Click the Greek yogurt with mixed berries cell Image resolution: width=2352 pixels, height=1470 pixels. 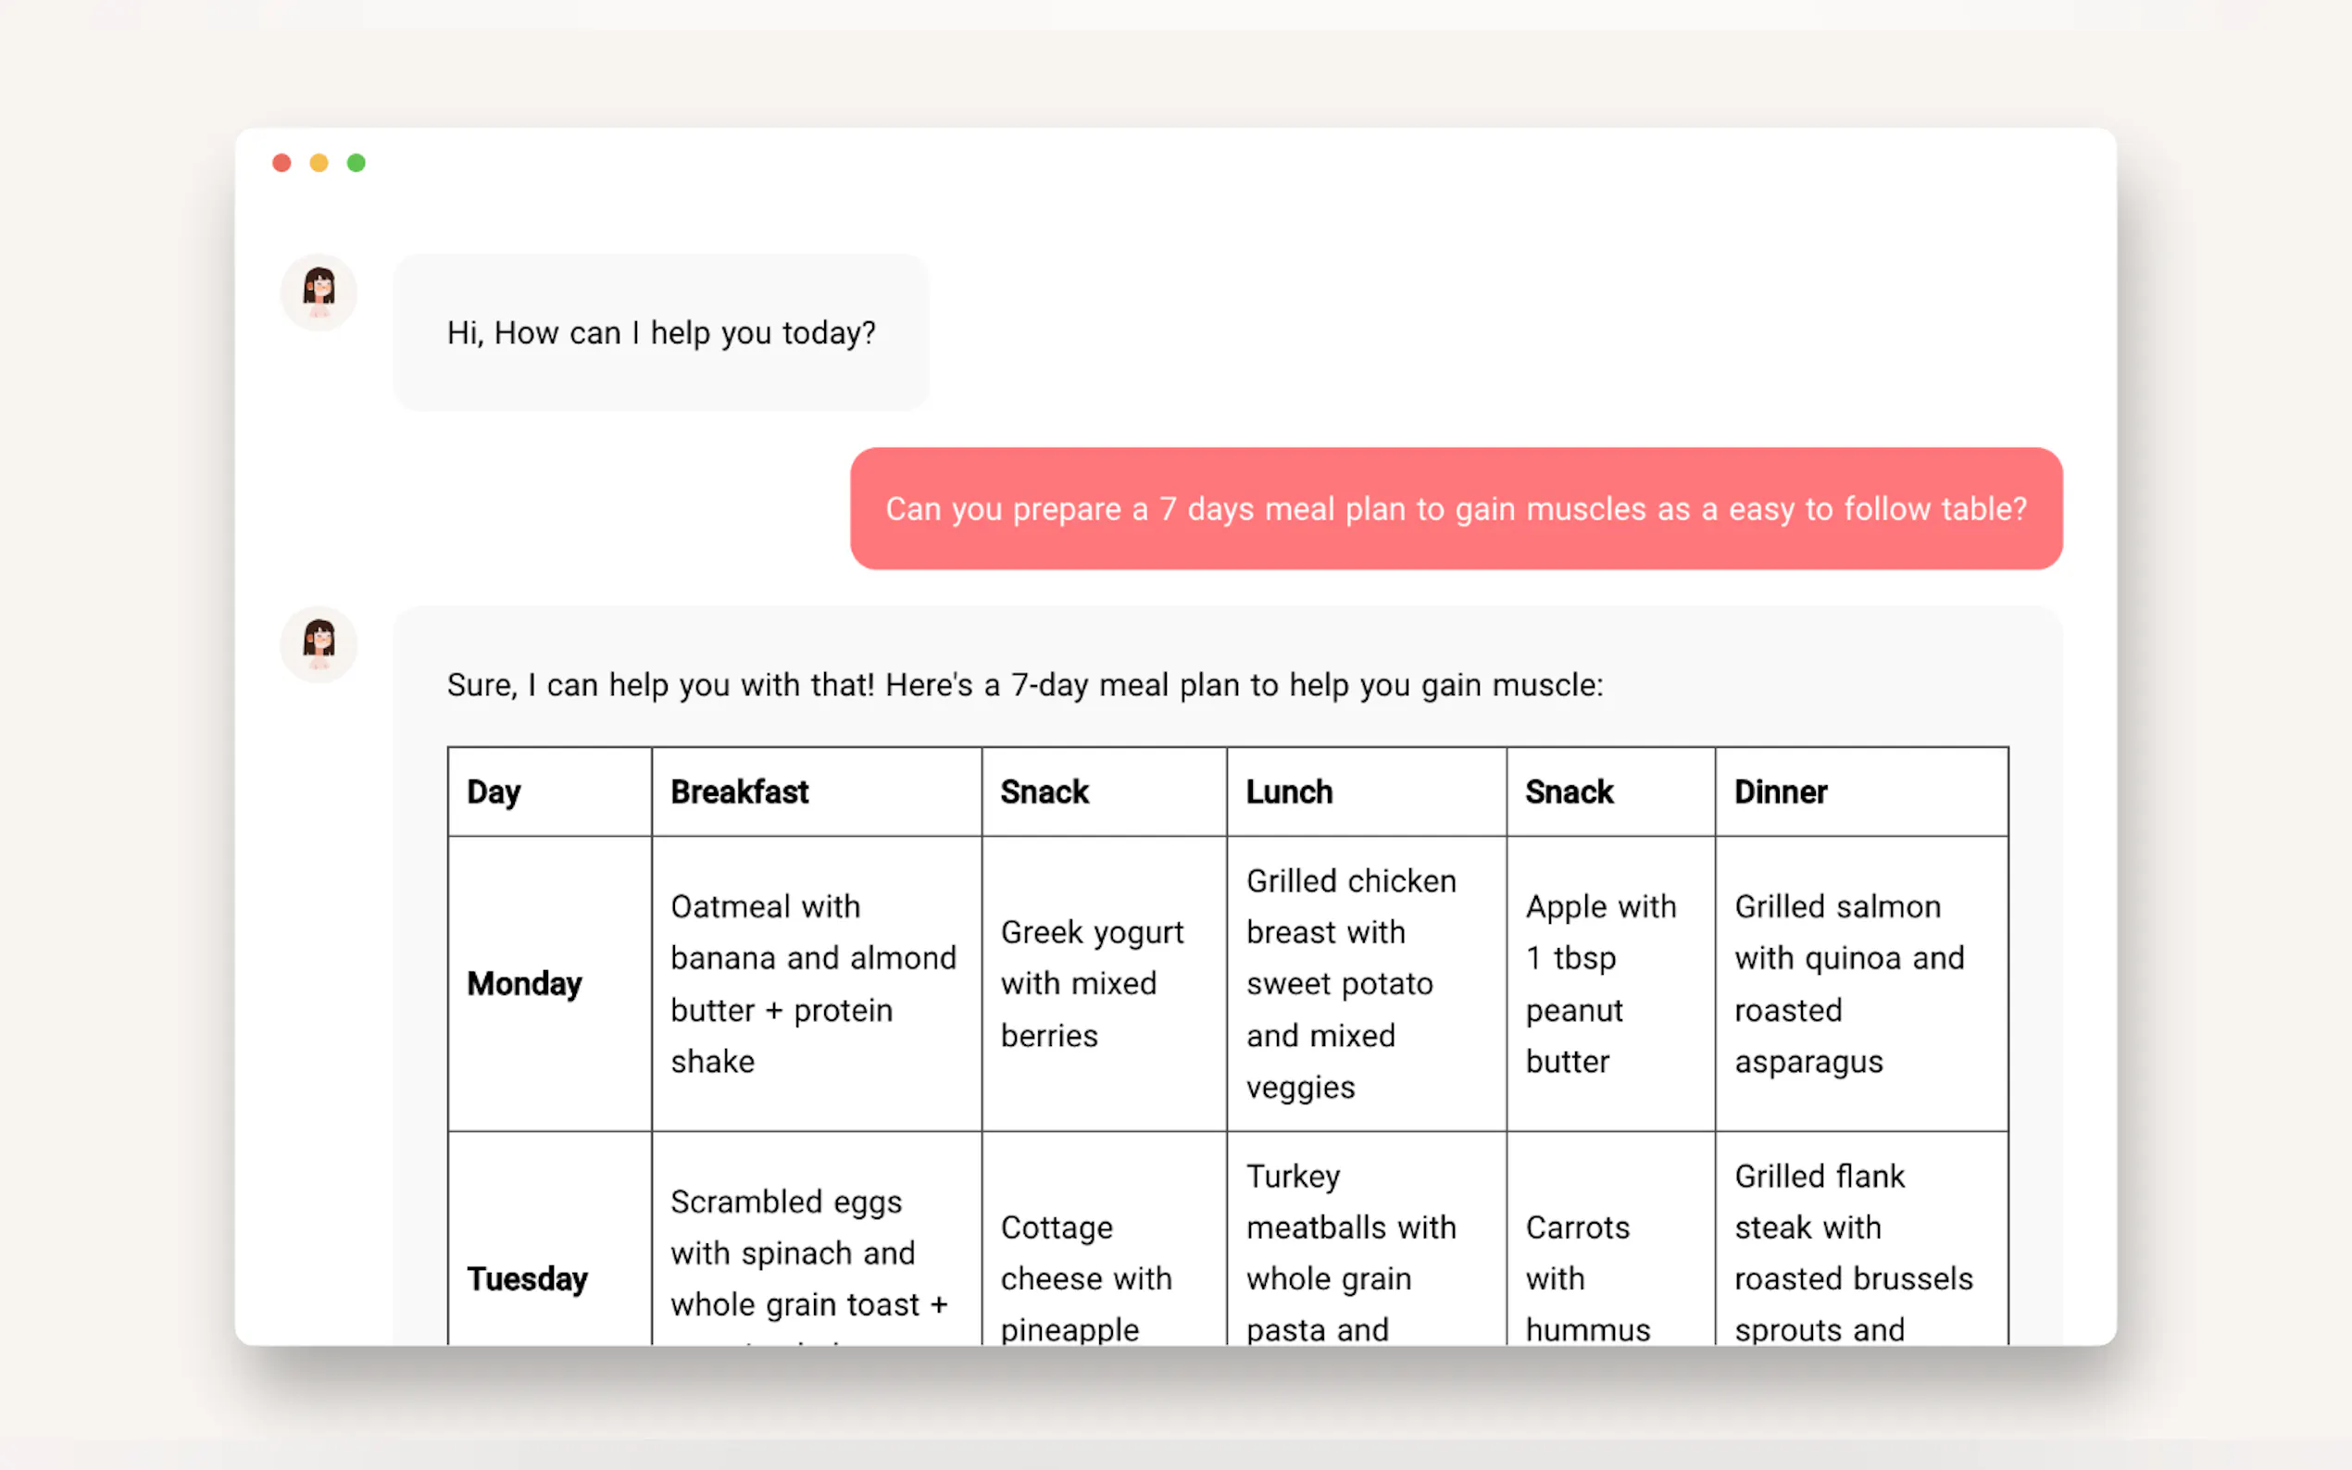coord(1093,983)
